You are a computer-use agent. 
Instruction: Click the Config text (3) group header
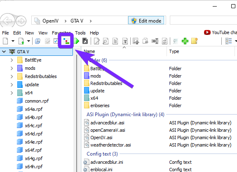[x=102, y=154]
